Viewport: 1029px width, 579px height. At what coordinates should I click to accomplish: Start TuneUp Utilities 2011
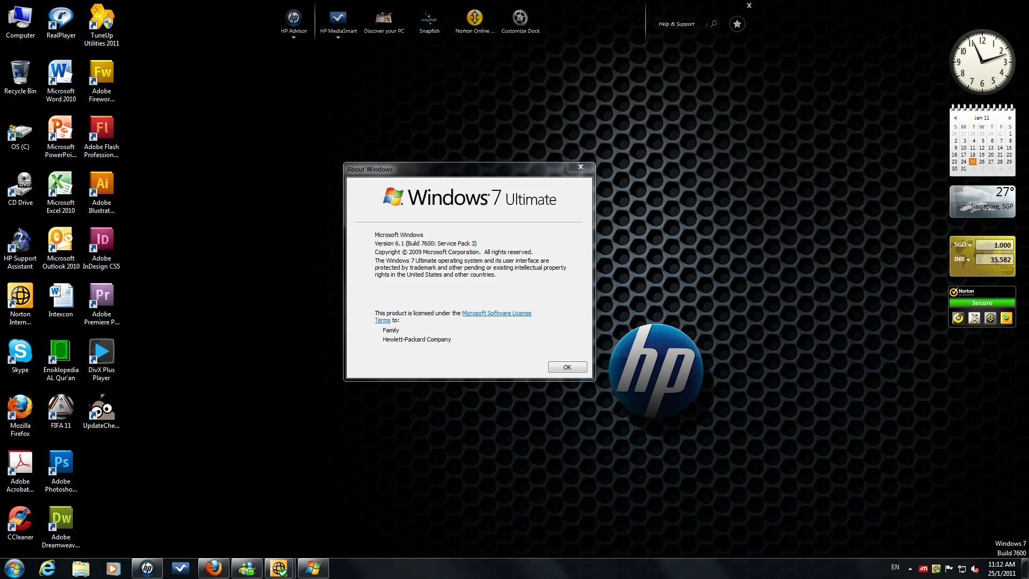point(101,15)
